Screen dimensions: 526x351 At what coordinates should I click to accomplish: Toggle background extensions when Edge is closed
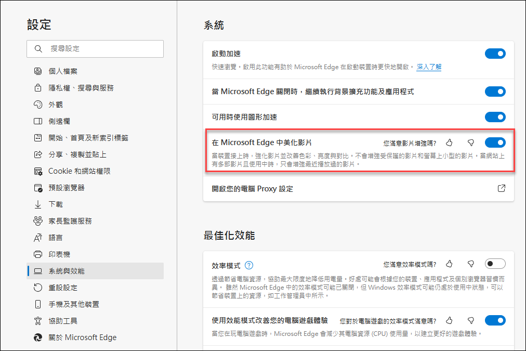tap(495, 92)
